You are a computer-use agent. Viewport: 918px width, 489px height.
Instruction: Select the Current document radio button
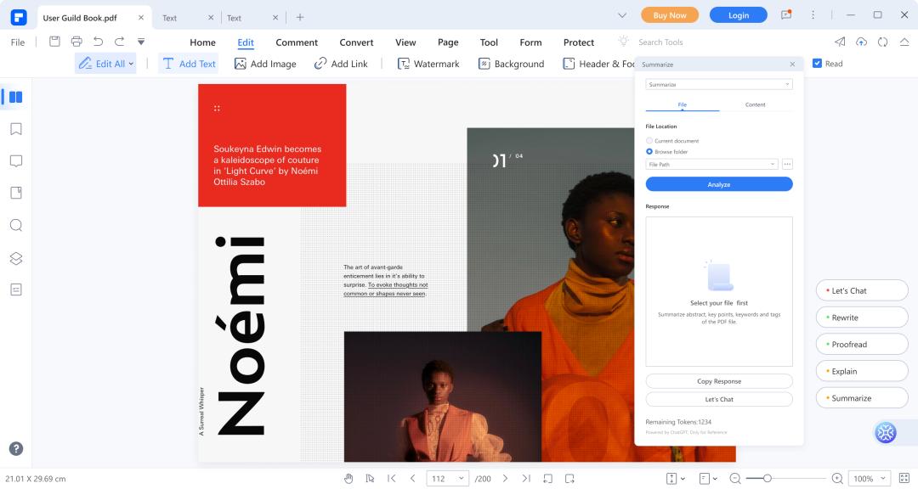[650, 141]
